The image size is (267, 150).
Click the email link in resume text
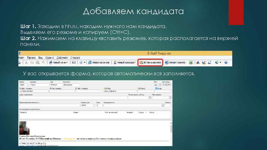28,146
